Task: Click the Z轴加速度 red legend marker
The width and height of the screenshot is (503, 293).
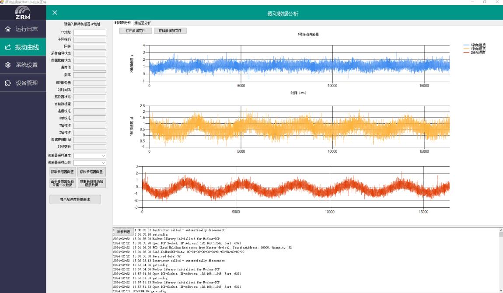Action: [466, 52]
